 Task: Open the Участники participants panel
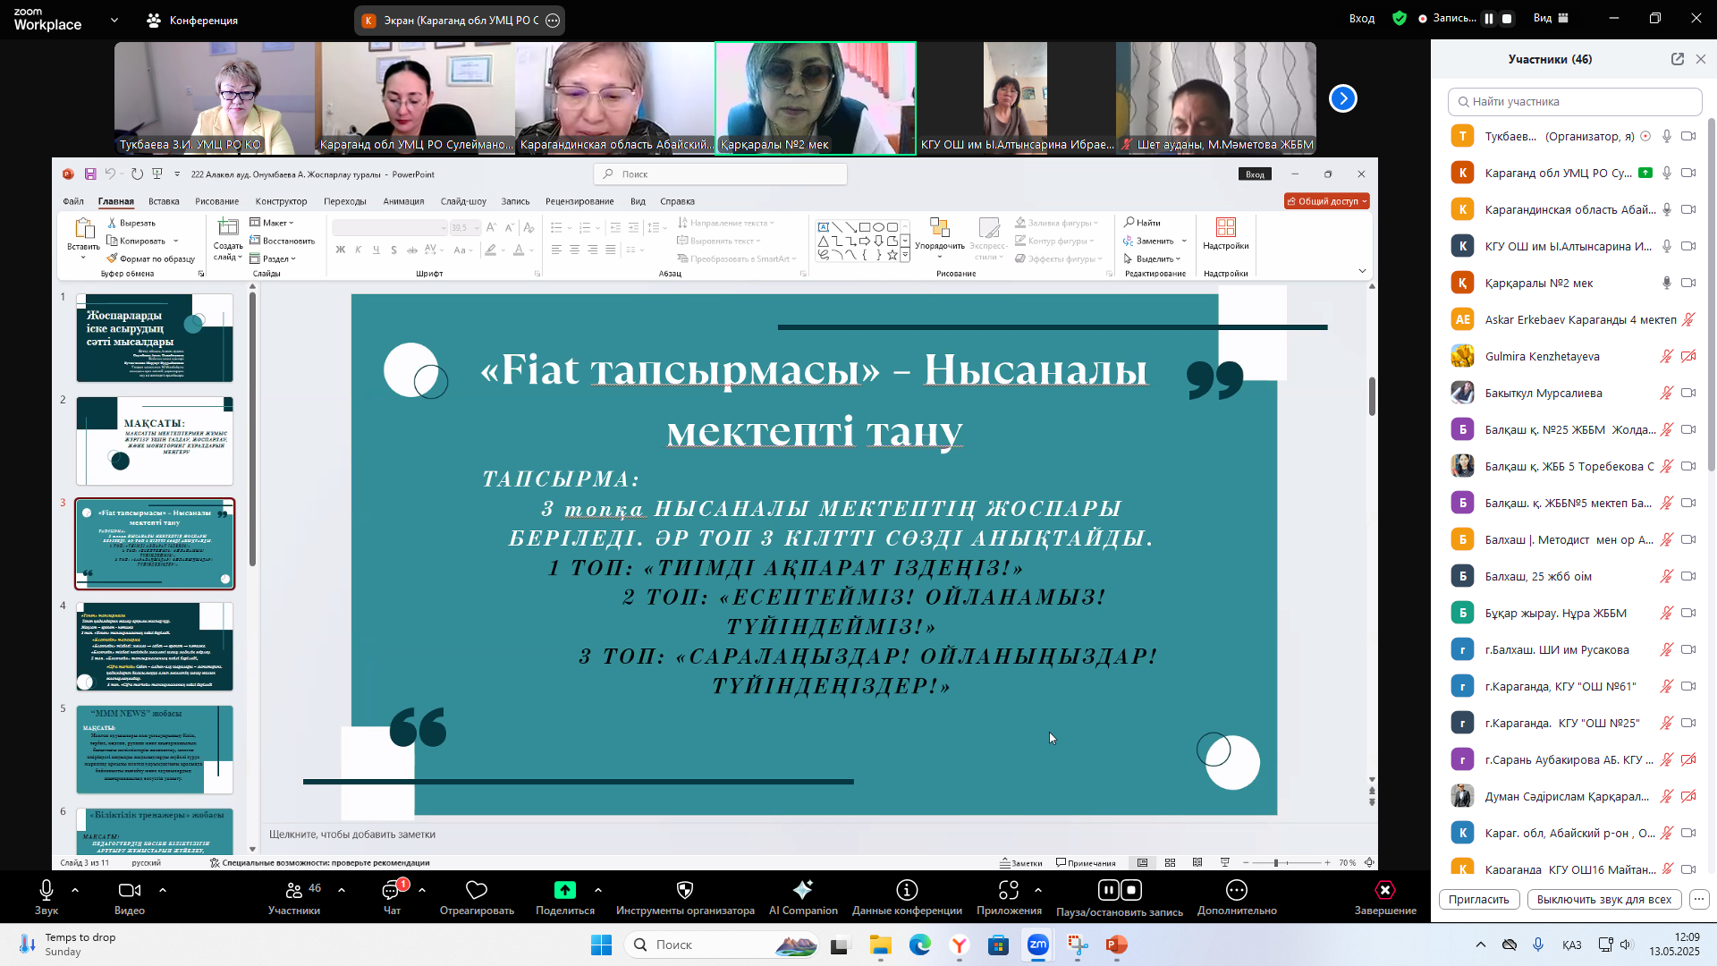coord(294,890)
